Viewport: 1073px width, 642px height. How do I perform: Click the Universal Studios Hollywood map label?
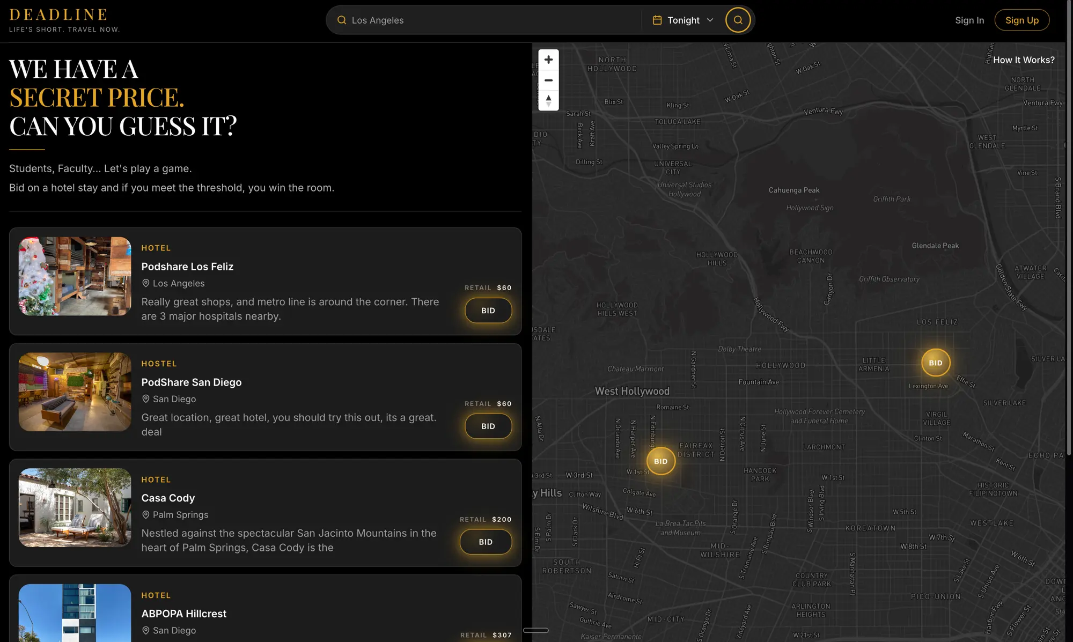pos(685,189)
